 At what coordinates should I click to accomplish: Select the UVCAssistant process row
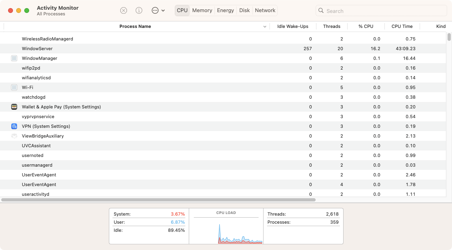[x=223, y=146]
